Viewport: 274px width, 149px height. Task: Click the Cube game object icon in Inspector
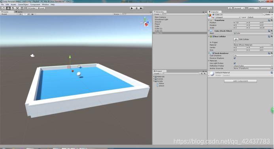click(x=210, y=15)
